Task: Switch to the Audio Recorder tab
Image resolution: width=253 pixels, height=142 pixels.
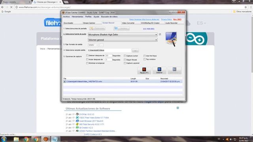Action: pyautogui.click(x=174, y=23)
